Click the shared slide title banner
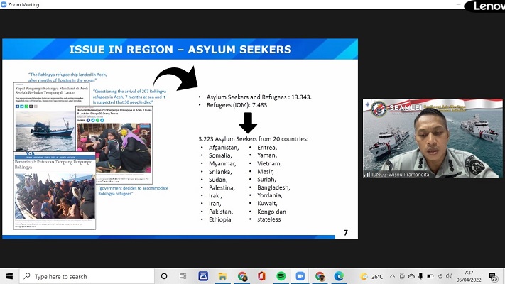Screen dimensions: 505x284 180,49
